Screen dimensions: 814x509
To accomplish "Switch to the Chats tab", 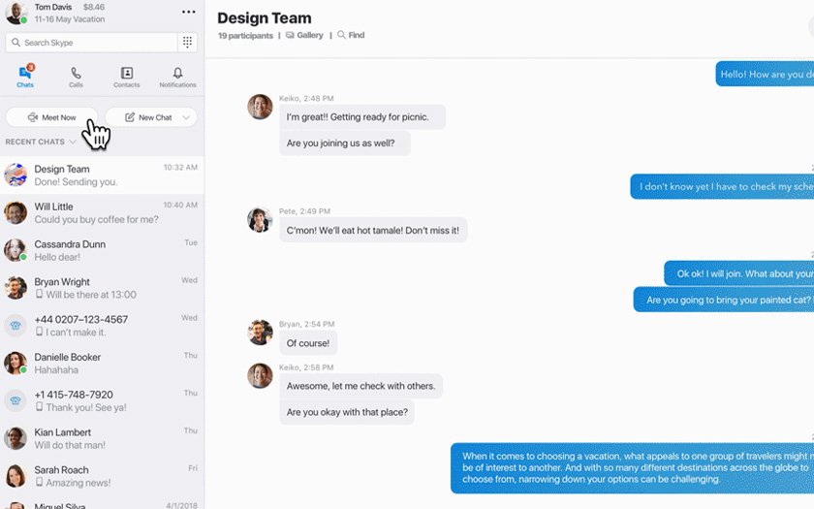I will (x=25, y=77).
